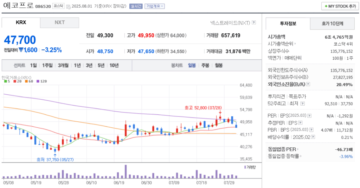360x188 pixels.
Task: Open the 기업개요 dropdown
Action: pos(155,6)
